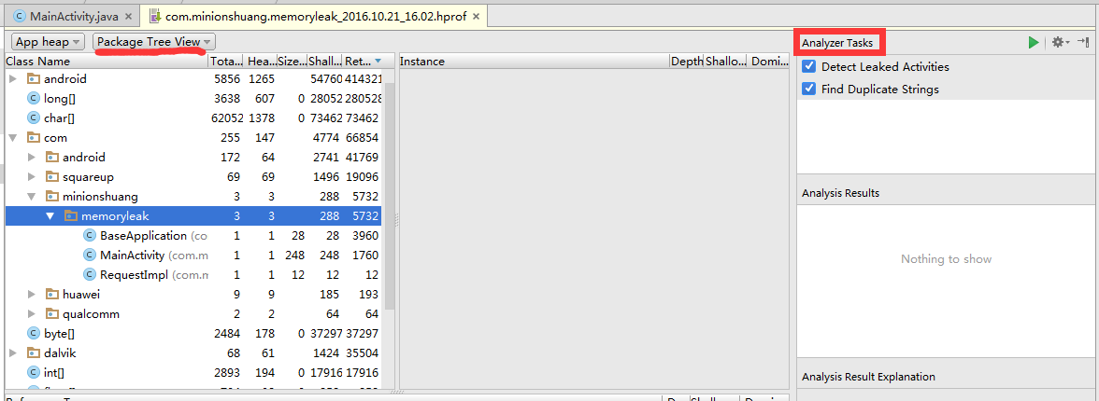
Task: Run analyzer tasks with green play button
Action: pyautogui.click(x=1034, y=43)
